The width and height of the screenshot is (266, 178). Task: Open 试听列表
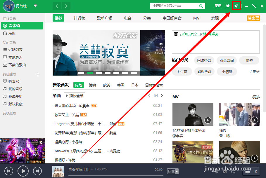point(13,50)
